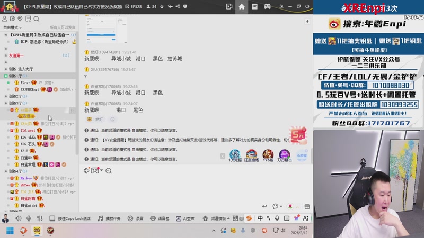
Task: Send a flower with the tulip icon
Action: tap(290, 206)
